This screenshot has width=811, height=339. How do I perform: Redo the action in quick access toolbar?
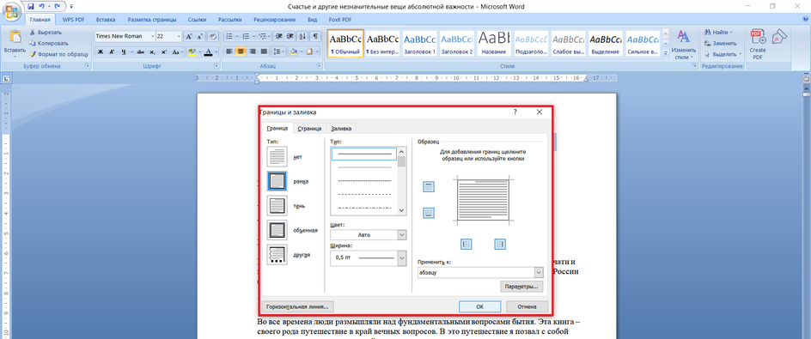point(58,6)
